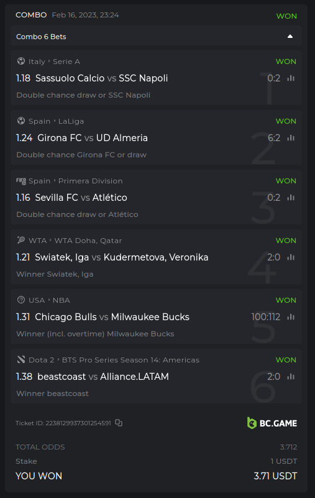Viewport: 315px width, 498px height.
Task: Click the soccer ball icon beside Italy
Action: tap(21, 61)
